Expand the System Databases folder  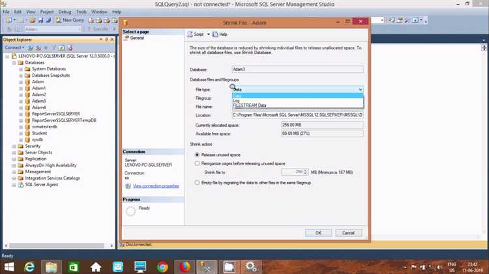coord(21,69)
